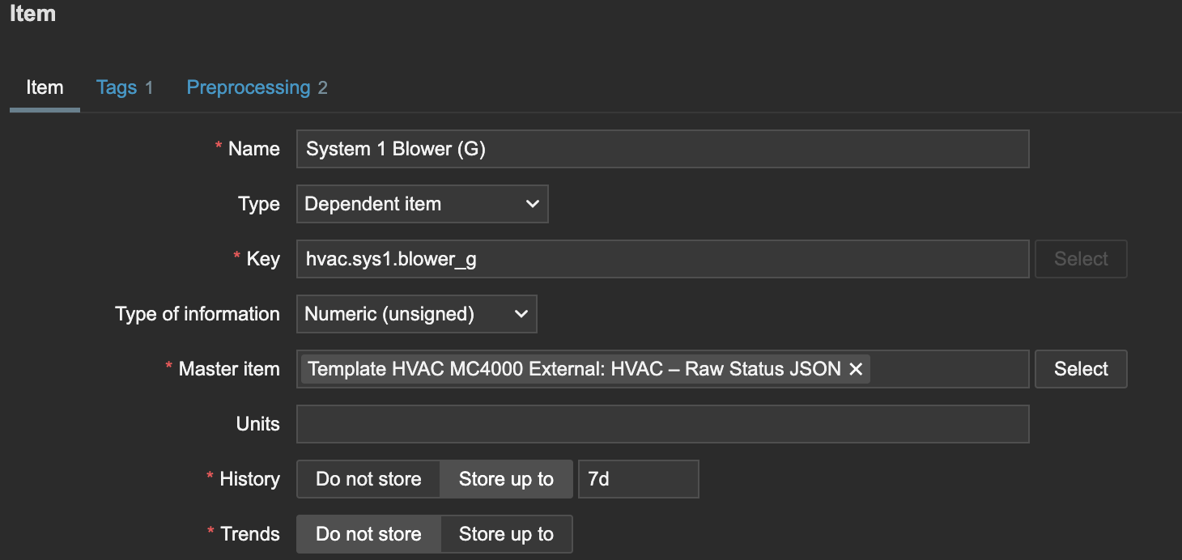Click the Type of information label
The height and width of the screenshot is (560, 1182).
point(198,314)
